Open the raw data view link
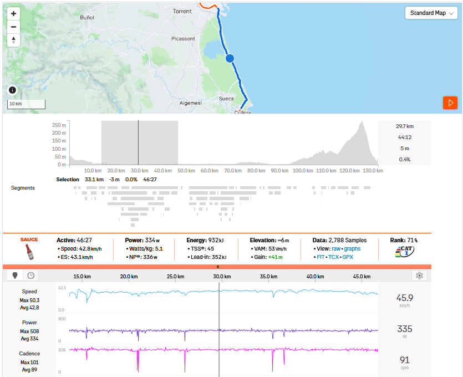 tap(336, 249)
